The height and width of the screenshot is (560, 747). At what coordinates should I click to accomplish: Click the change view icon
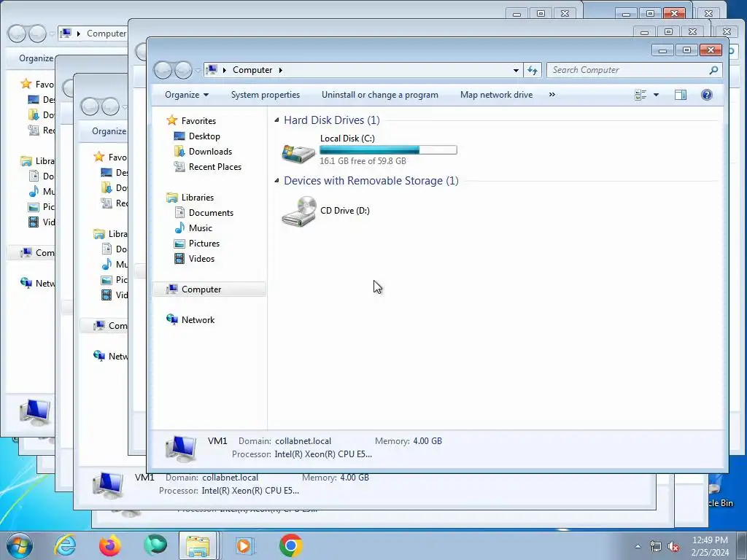(x=640, y=95)
